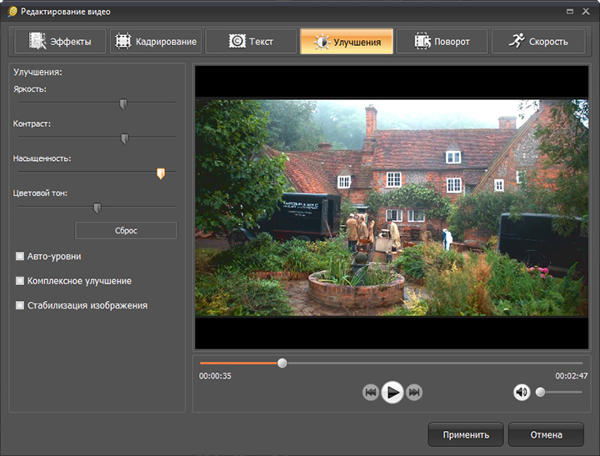Skip to next frame button
Viewport: 600px width, 456px height.
pyautogui.click(x=414, y=393)
